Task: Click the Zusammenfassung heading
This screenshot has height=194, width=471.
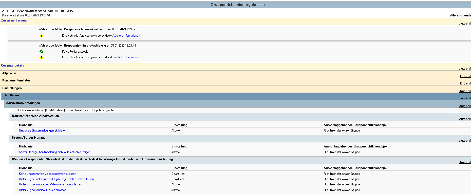Action: click(14, 20)
